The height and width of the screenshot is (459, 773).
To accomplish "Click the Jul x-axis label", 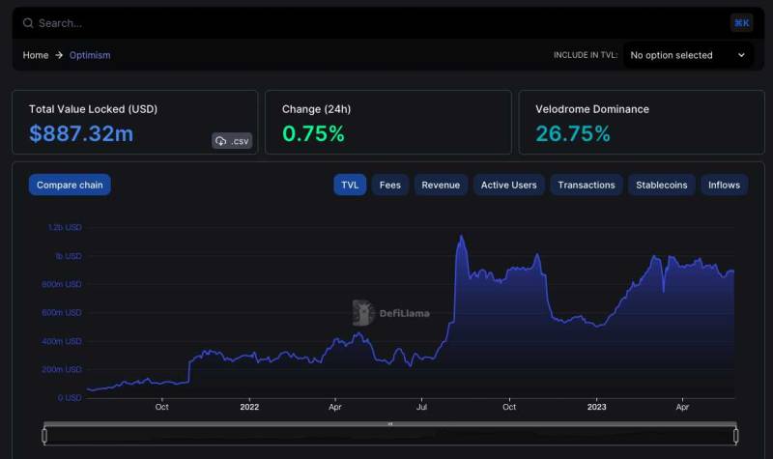I will point(421,407).
